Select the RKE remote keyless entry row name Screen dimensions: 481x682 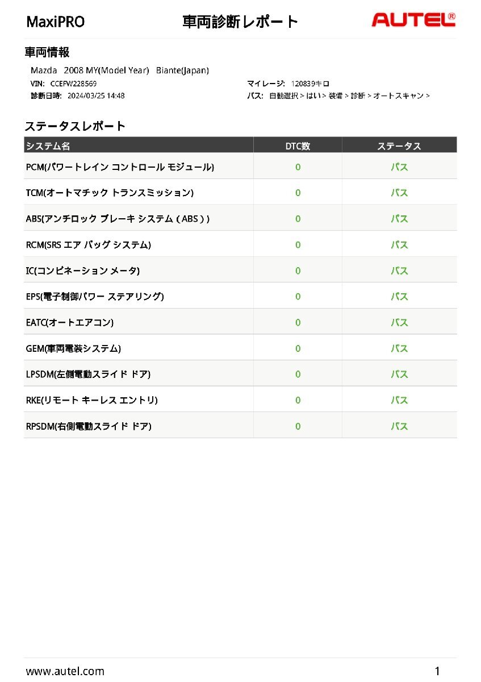(x=92, y=400)
